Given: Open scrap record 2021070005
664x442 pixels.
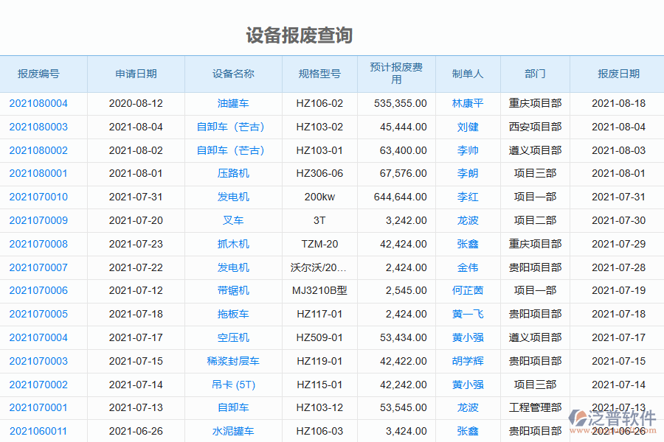Looking at the screenshot, I should tap(38, 314).
